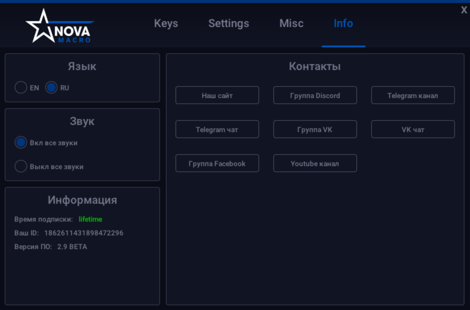Enable all sounds with Вкл все звуки

[x=21, y=142]
